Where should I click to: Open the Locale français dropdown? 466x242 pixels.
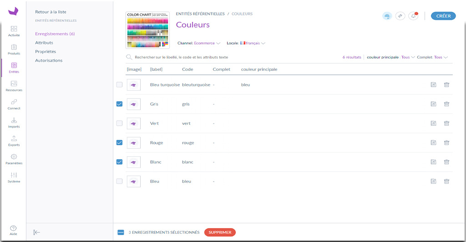246,43
